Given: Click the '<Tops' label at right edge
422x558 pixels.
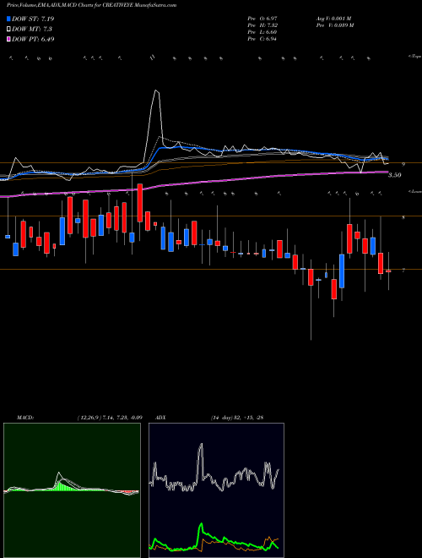Looking at the screenshot, I should point(414,57).
